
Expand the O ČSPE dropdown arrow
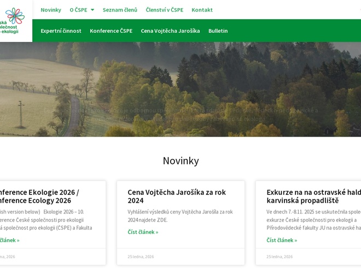(92, 10)
